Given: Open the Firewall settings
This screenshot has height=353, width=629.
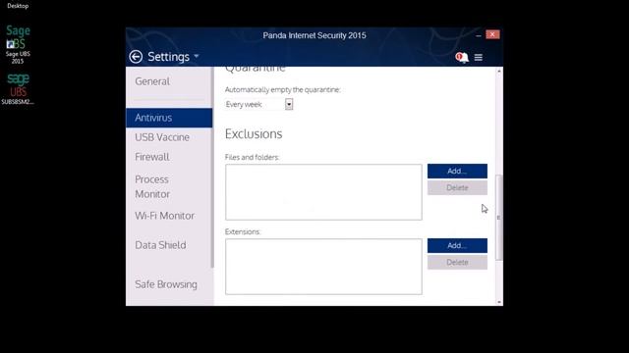Looking at the screenshot, I should click(x=152, y=157).
